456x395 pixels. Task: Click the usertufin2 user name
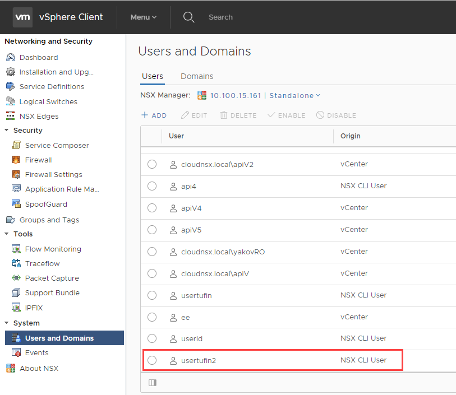[199, 361]
